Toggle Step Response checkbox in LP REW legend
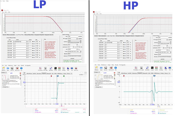 pos(62,112)
